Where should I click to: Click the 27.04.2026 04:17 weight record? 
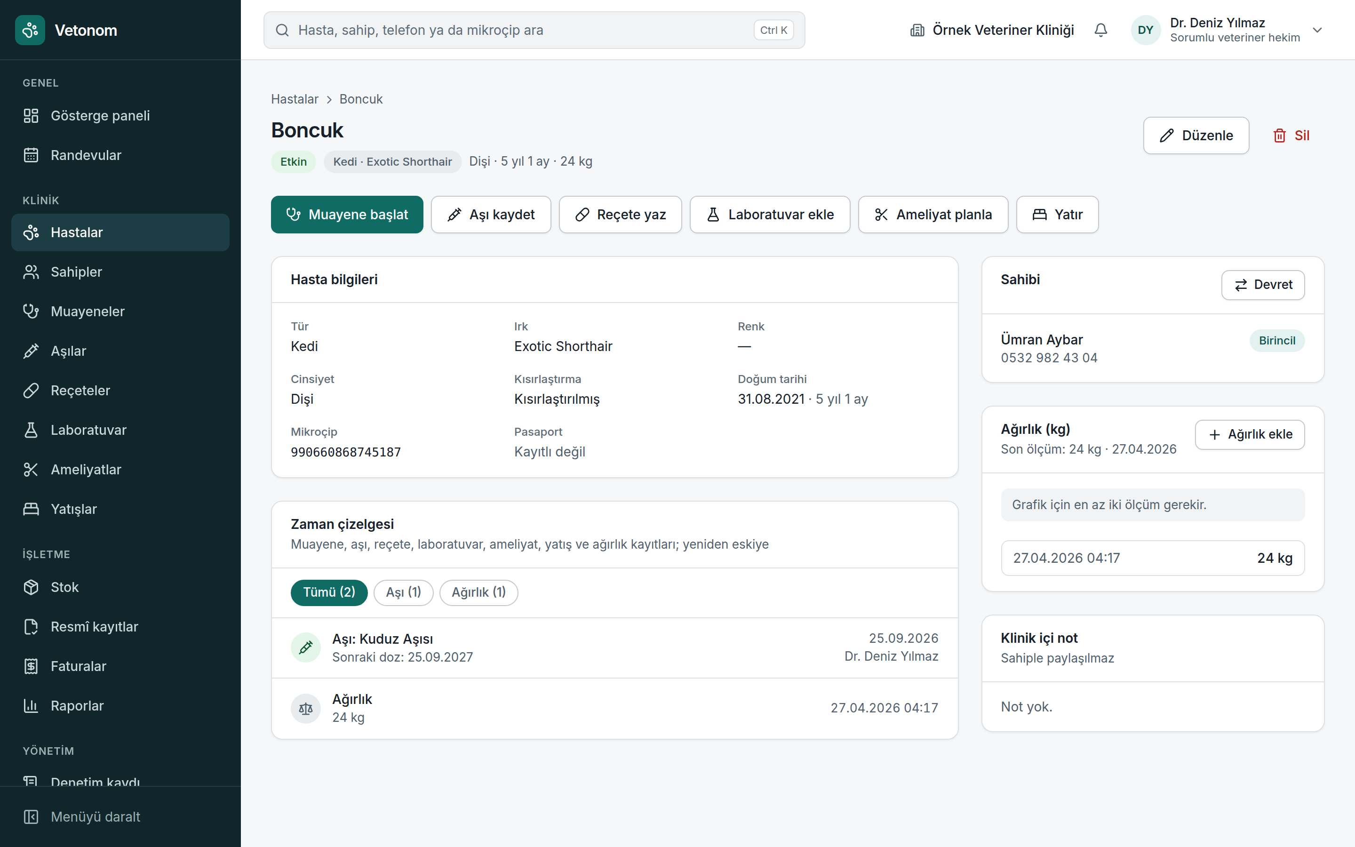click(x=1152, y=558)
